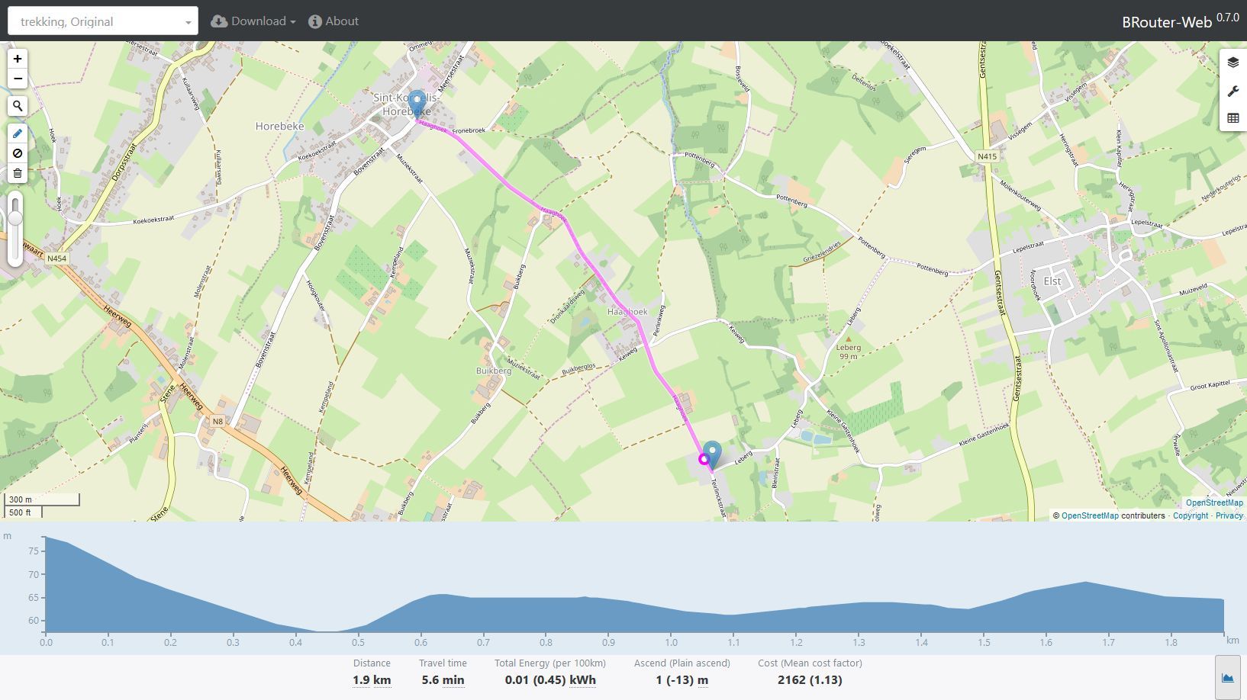The width and height of the screenshot is (1247, 700).
Task: Open the About dialog
Action: (x=333, y=21)
